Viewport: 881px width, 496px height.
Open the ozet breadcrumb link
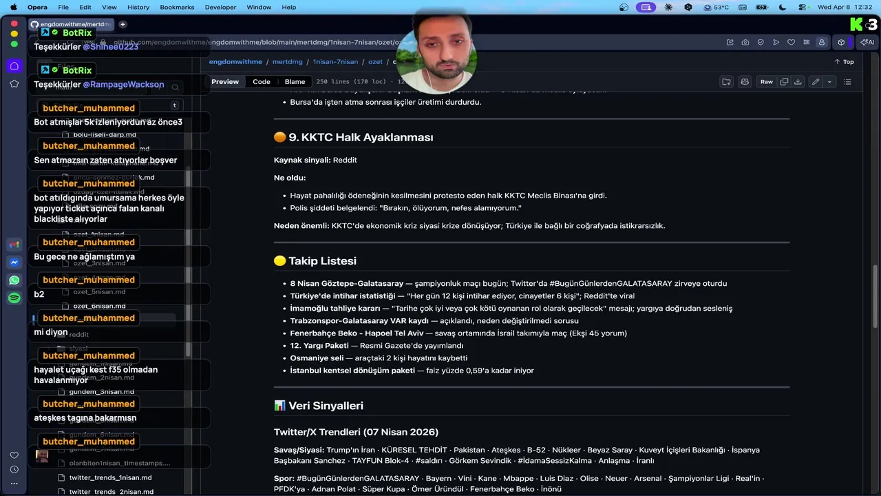375,61
